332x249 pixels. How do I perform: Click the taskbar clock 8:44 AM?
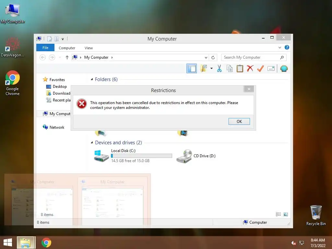[318, 240]
